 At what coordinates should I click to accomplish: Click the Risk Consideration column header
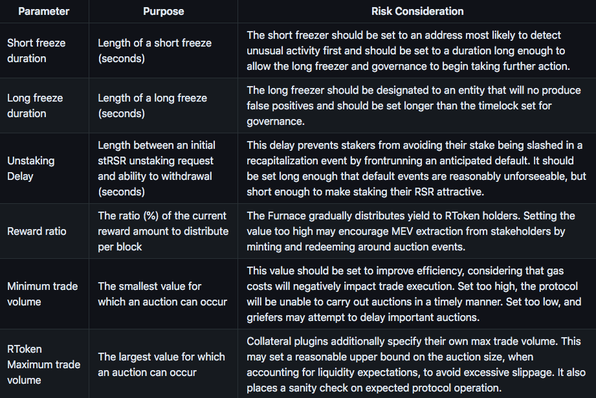point(417,11)
